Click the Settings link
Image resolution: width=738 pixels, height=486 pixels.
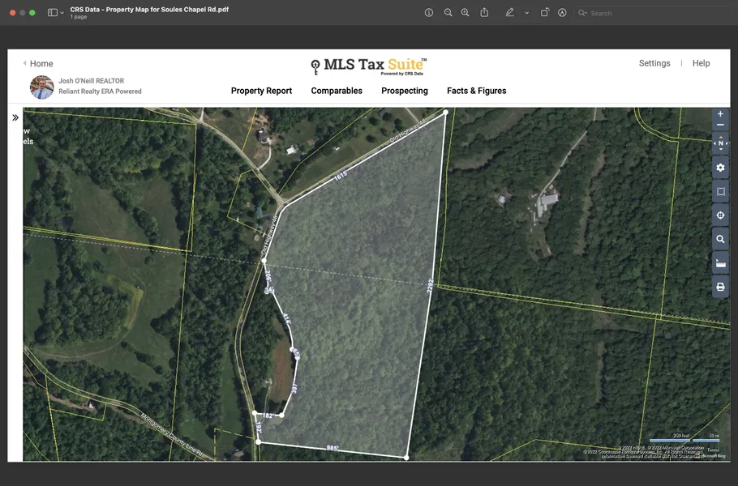654,63
